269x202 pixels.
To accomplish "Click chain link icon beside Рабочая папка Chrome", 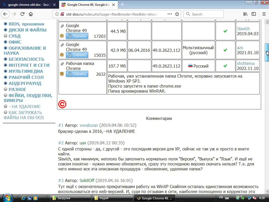I will 62,64.
